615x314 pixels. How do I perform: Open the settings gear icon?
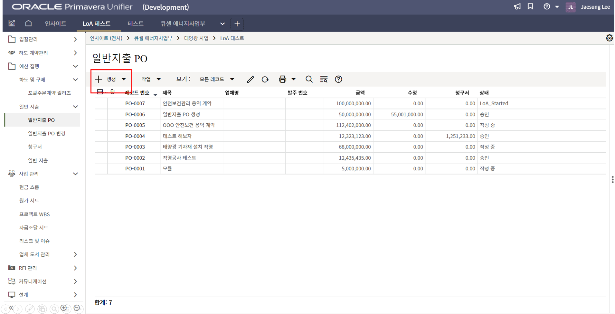click(x=609, y=38)
